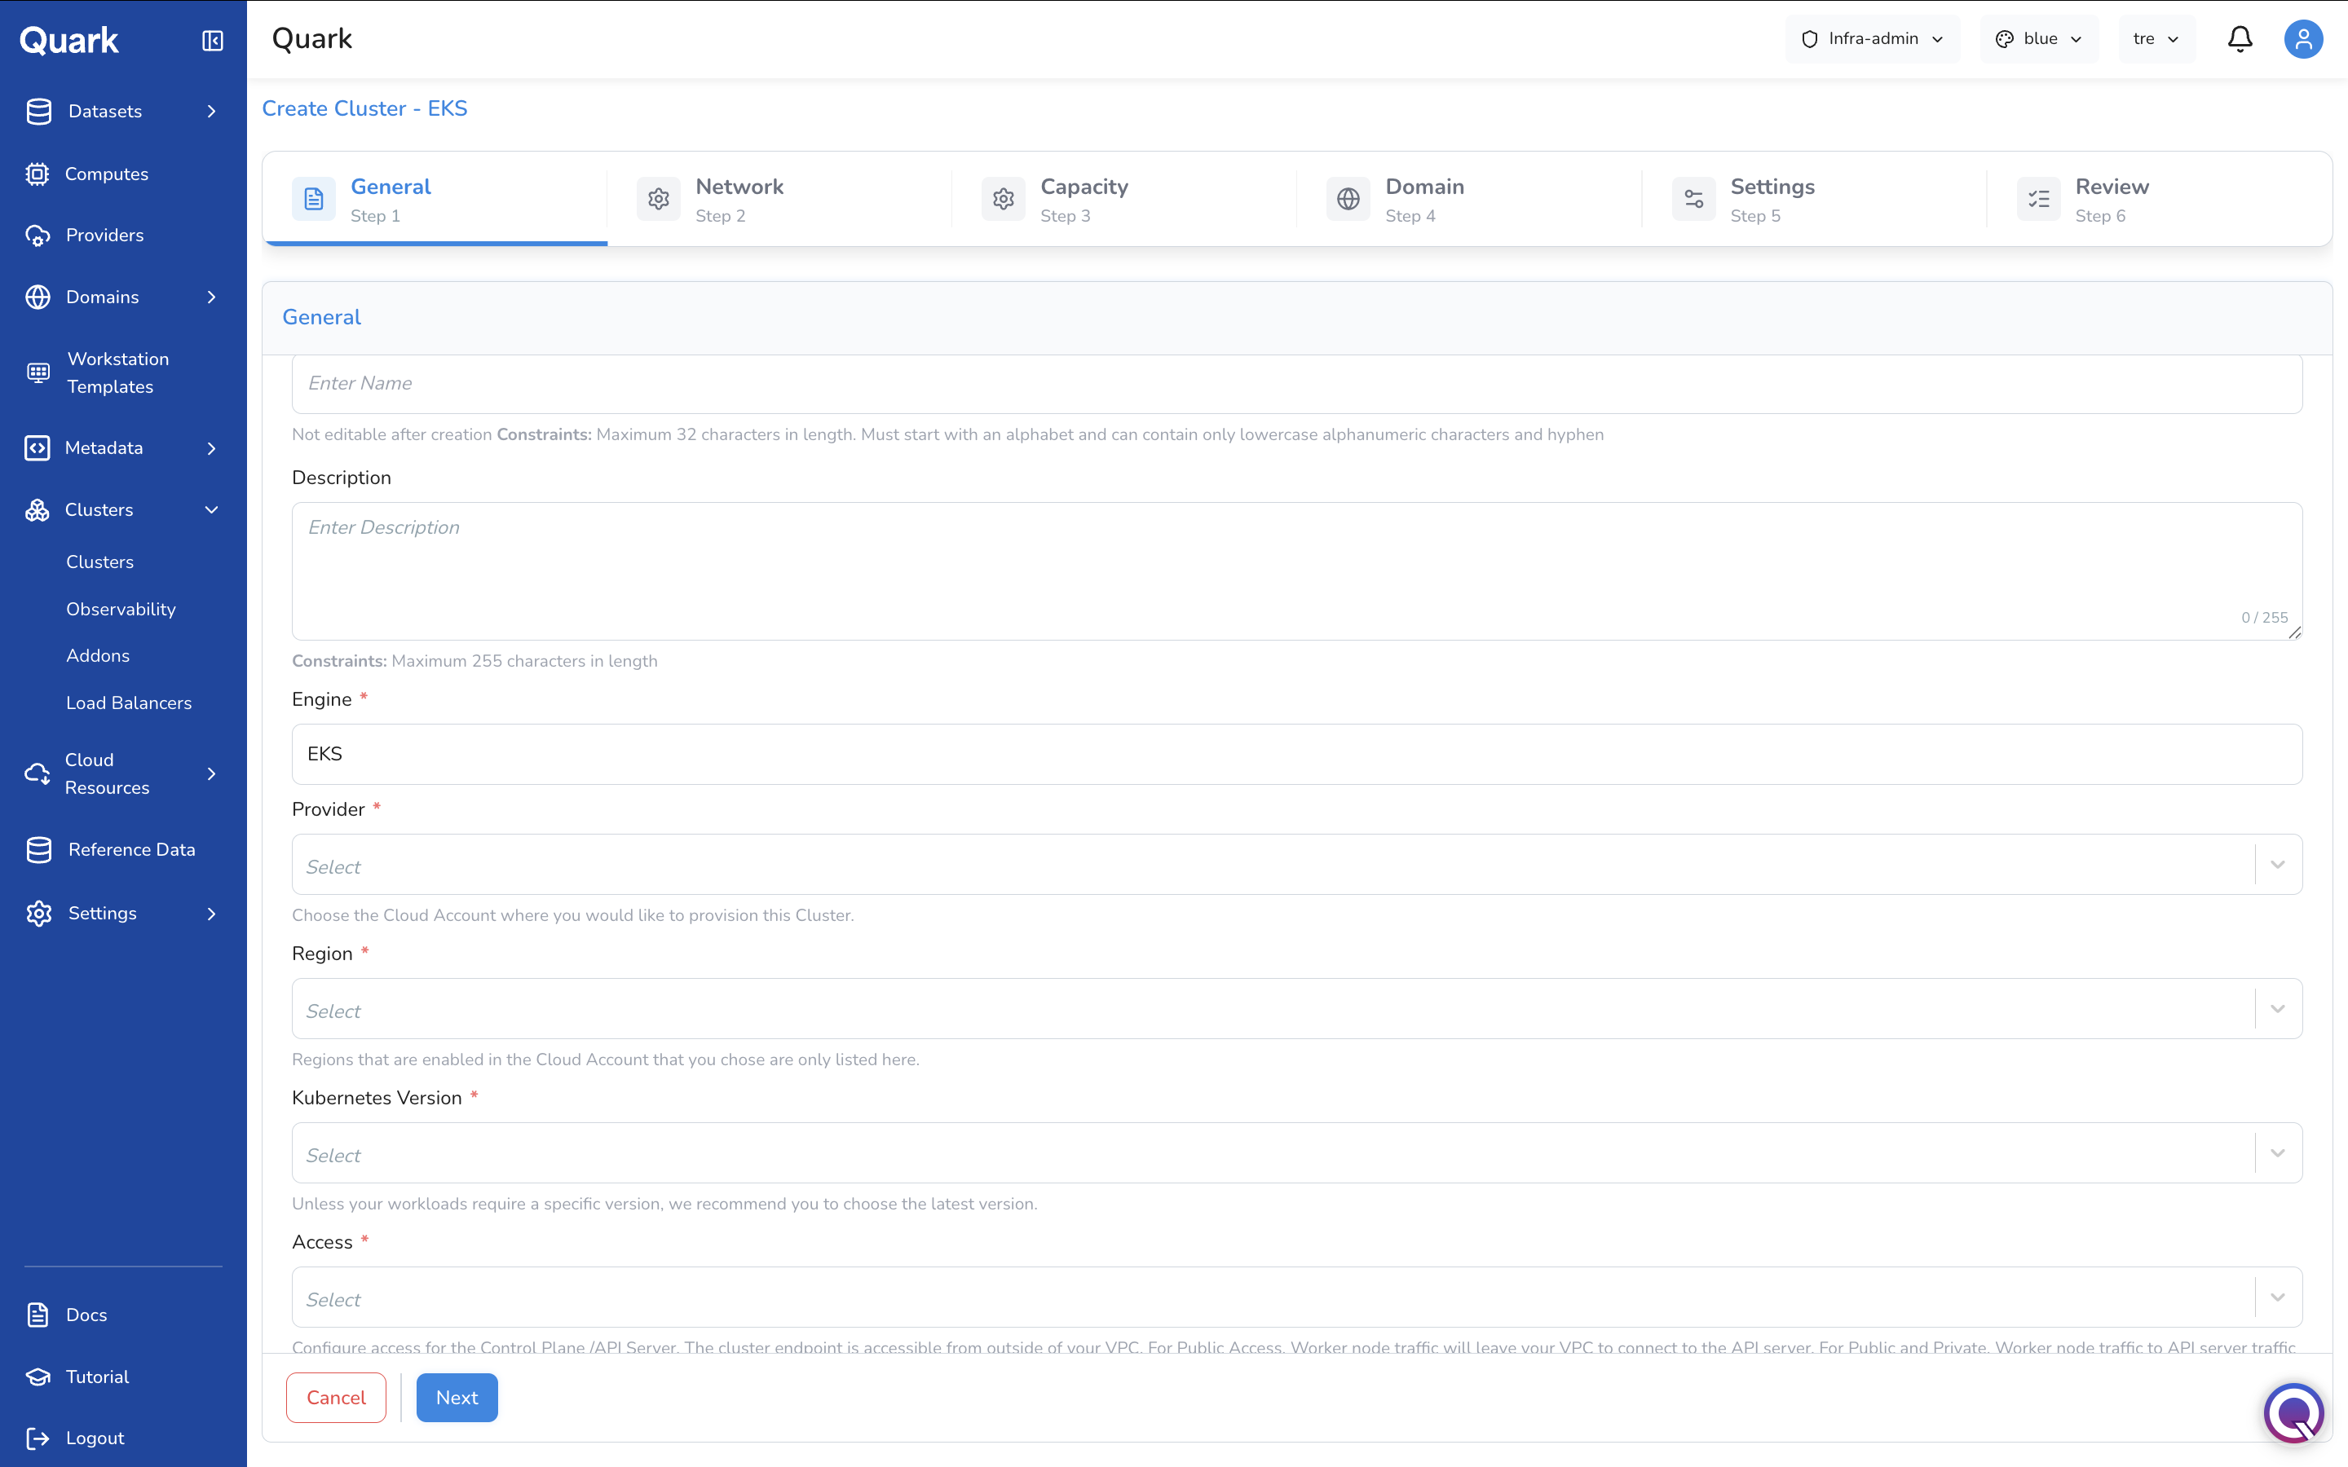Switch to the Capacity step tab
Viewport: 2348px width, 1467px height.
click(1125, 199)
